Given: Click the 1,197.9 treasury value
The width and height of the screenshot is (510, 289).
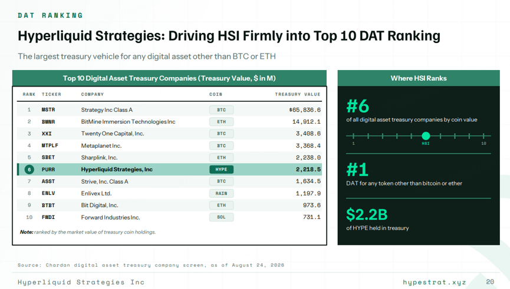Looking at the screenshot, I should coord(308,194).
